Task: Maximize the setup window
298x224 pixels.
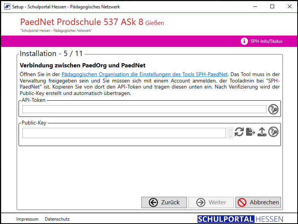Action: tap(272, 7)
